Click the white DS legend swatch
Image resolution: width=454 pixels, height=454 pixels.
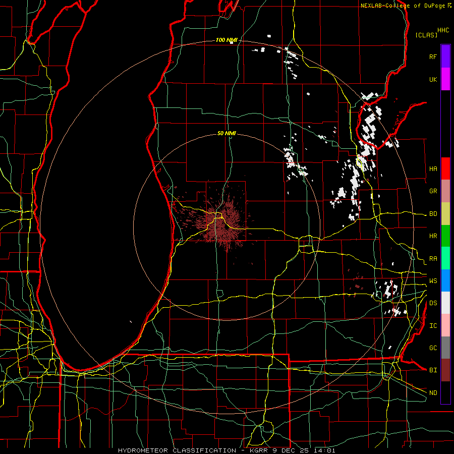[x=445, y=303]
